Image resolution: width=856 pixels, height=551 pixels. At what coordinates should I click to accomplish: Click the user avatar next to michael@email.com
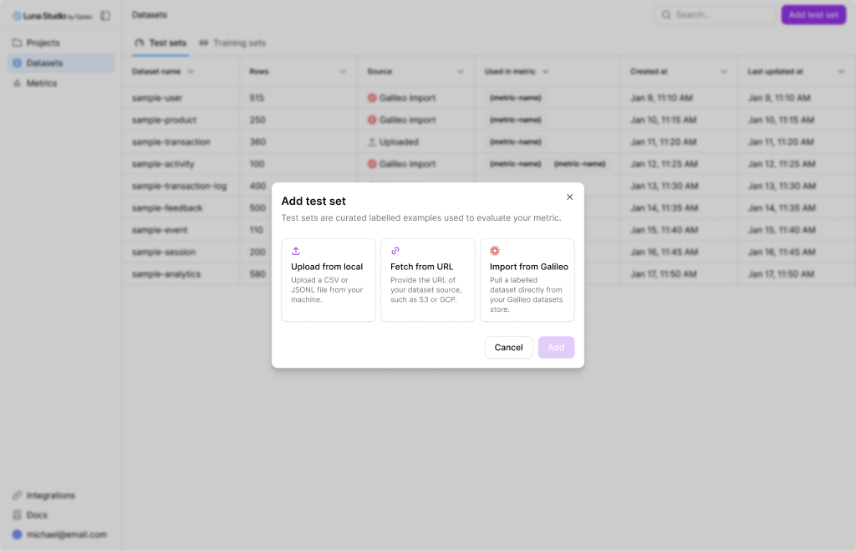point(17,534)
